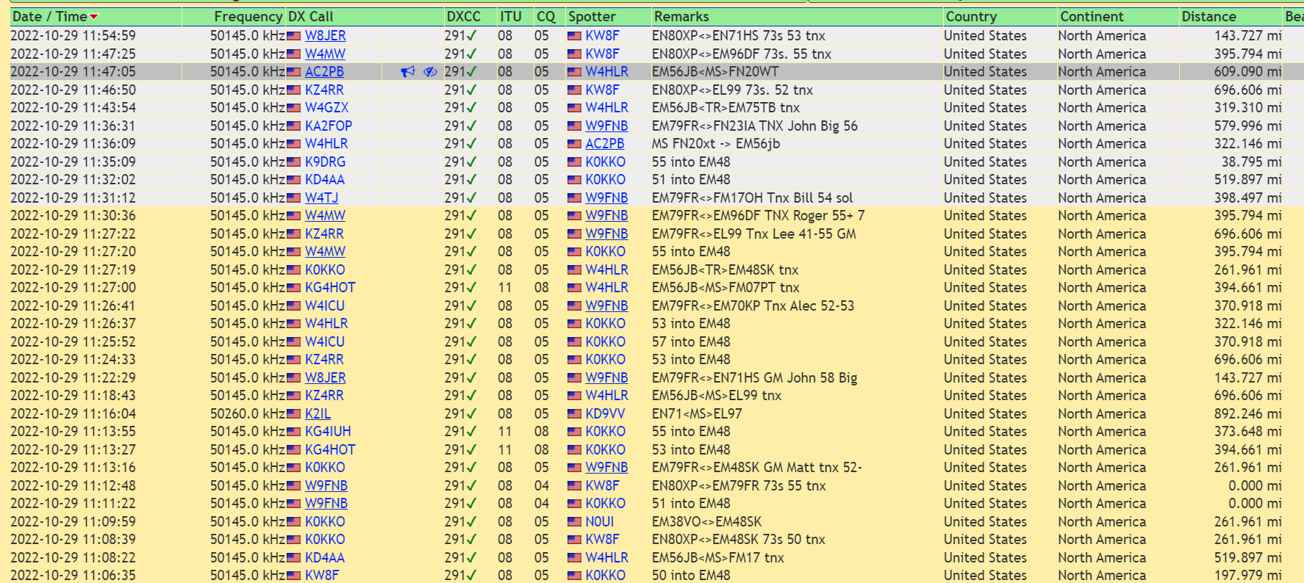Click the DXCC checkmark in the W4TJ row
The image size is (1304, 583).
(471, 198)
